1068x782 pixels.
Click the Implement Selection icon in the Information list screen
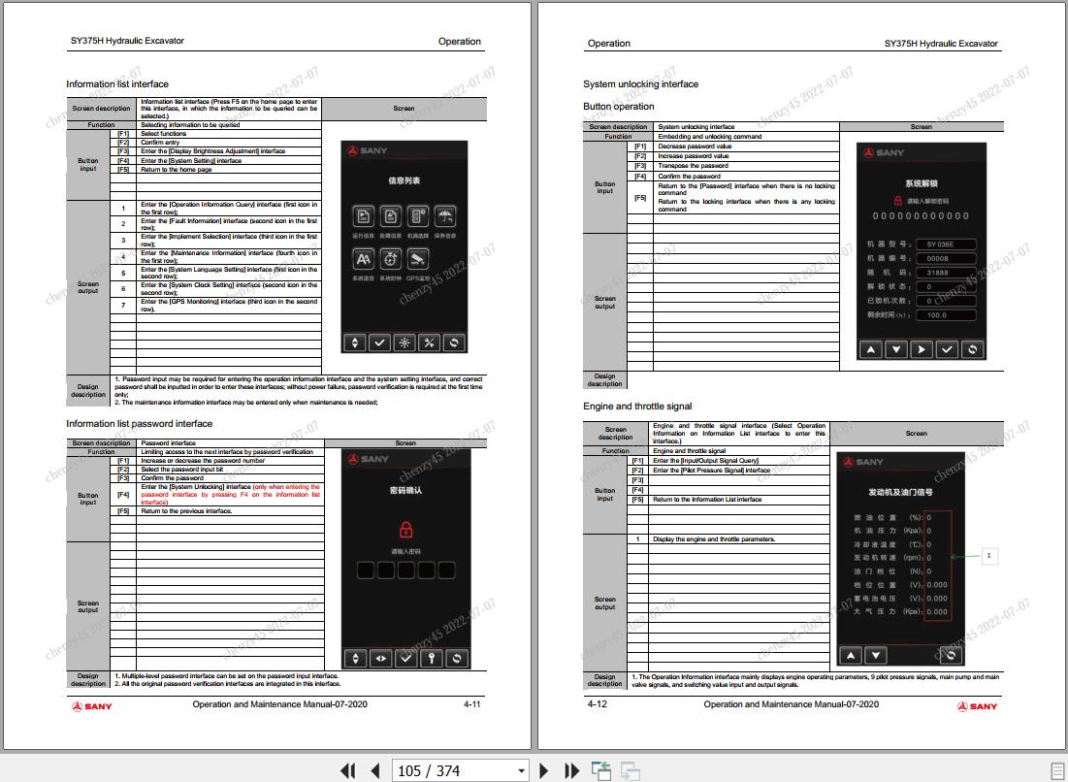coord(417,216)
